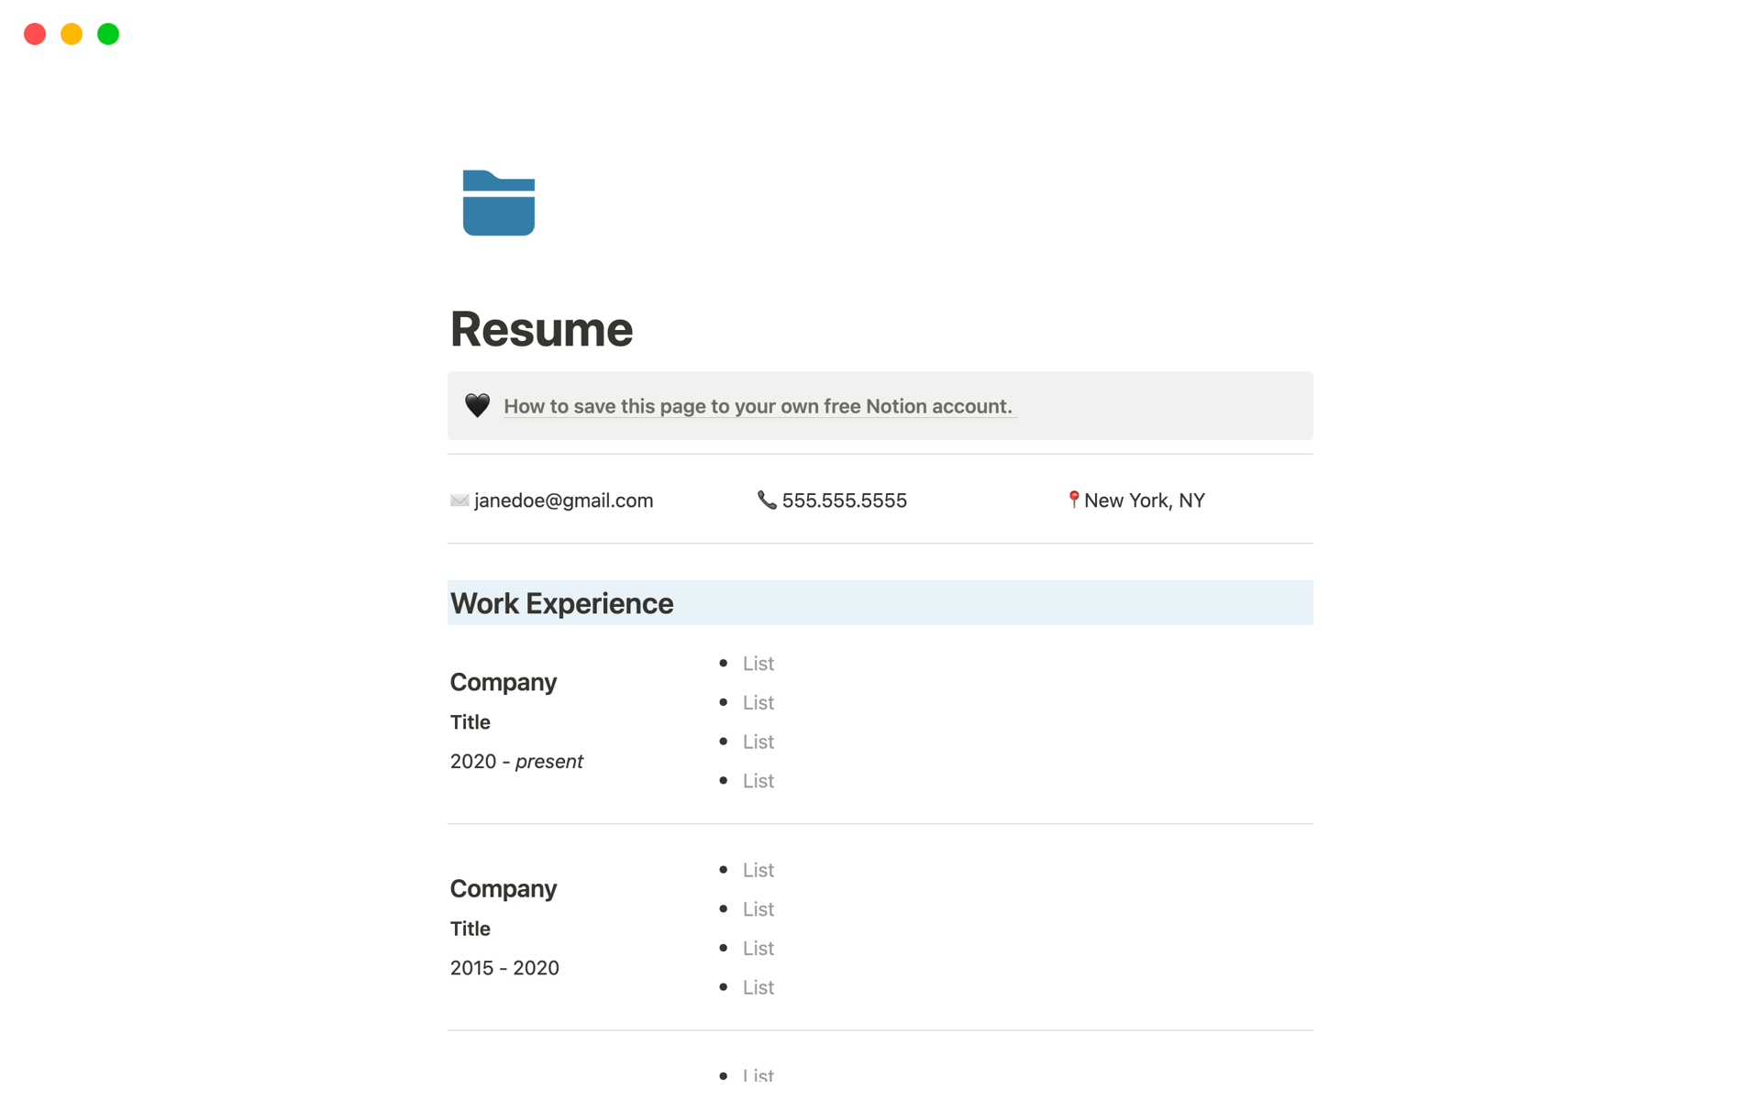
Task: Click the Resume title text field
Action: click(x=544, y=327)
